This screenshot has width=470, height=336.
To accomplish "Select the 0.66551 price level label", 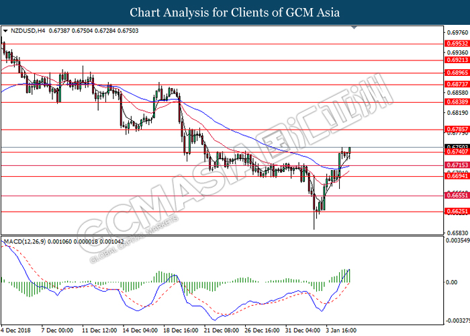I will 457,196.
